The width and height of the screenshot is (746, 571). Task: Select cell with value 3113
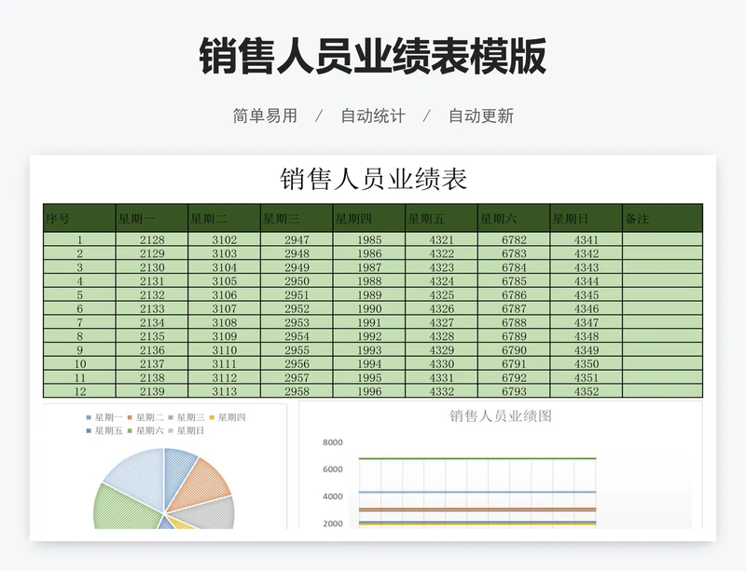click(x=224, y=391)
